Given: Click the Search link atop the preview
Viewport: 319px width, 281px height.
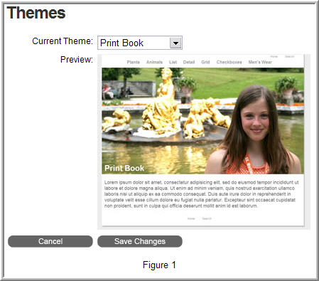Looking at the screenshot, I should tap(289, 56).
